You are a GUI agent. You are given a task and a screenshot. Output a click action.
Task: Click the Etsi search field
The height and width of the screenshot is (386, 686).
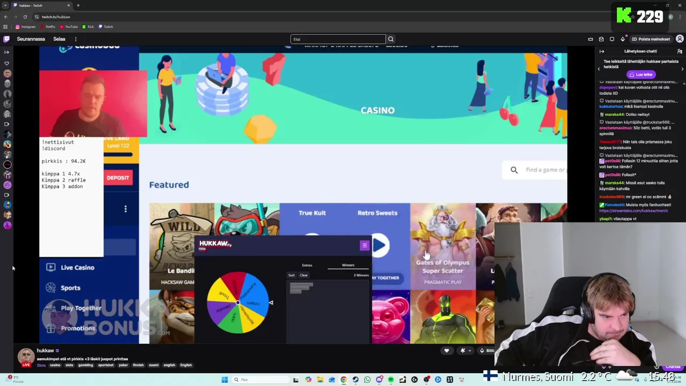click(338, 39)
